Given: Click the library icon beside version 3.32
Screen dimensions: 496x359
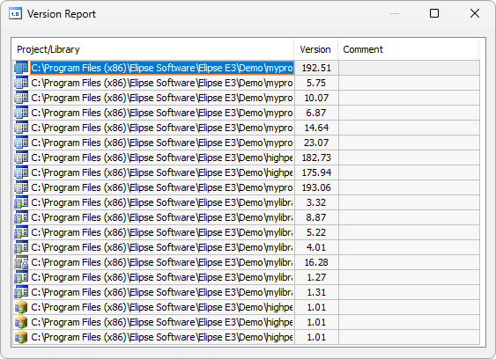Looking at the screenshot, I should (x=21, y=202).
